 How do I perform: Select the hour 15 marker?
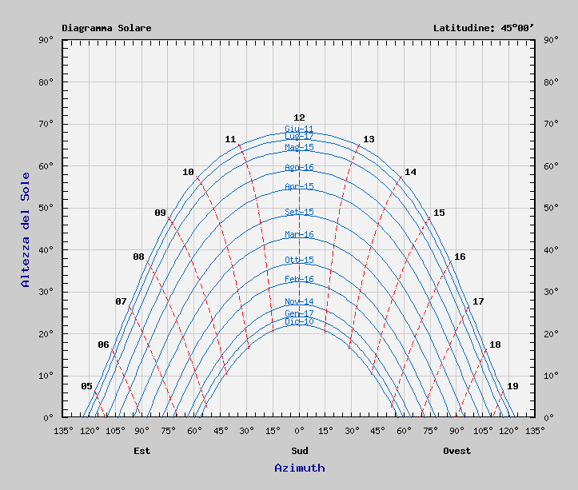439,213
